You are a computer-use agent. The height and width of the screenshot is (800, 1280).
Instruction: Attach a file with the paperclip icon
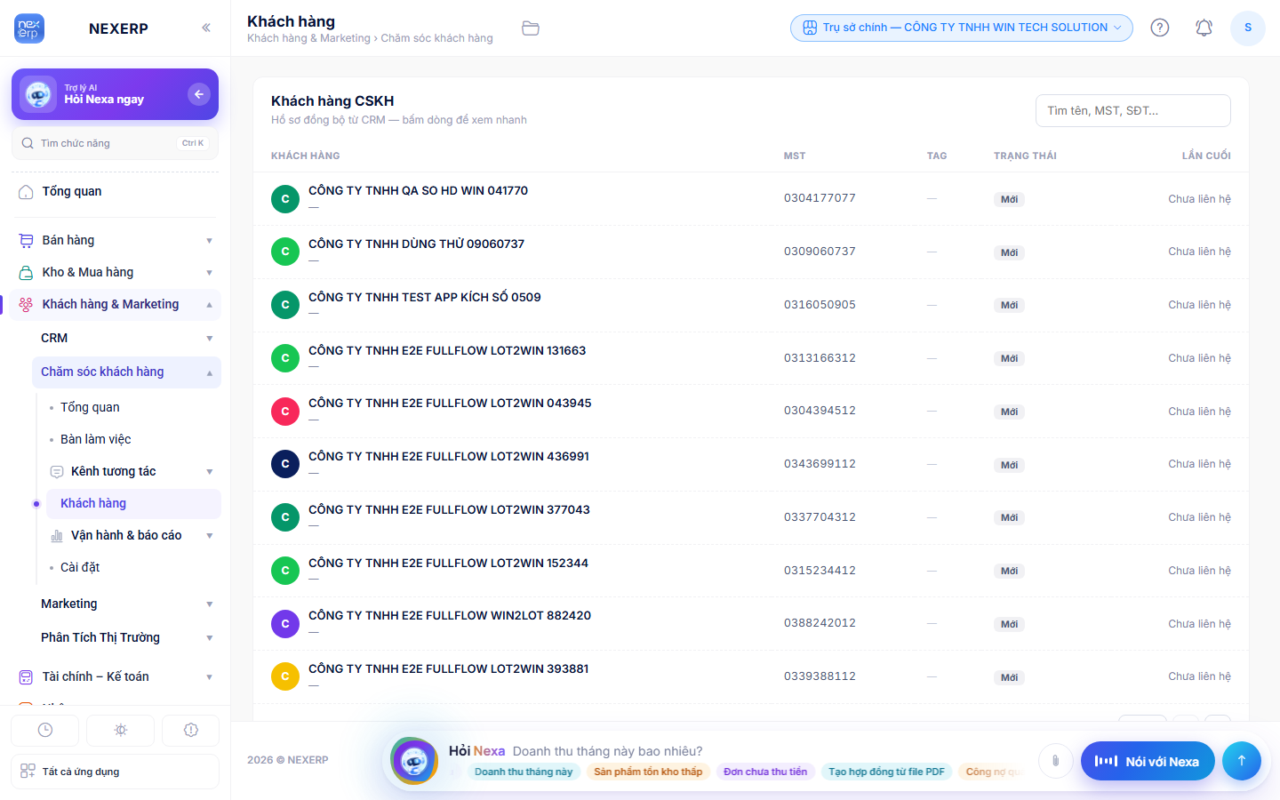pyautogui.click(x=1055, y=761)
